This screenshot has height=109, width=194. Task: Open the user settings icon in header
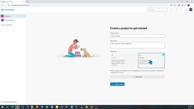[186, 10]
